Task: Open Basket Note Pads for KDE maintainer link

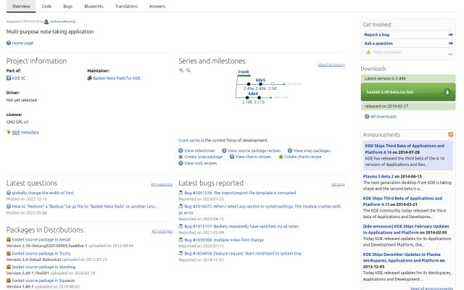Action: pyautogui.click(x=117, y=78)
